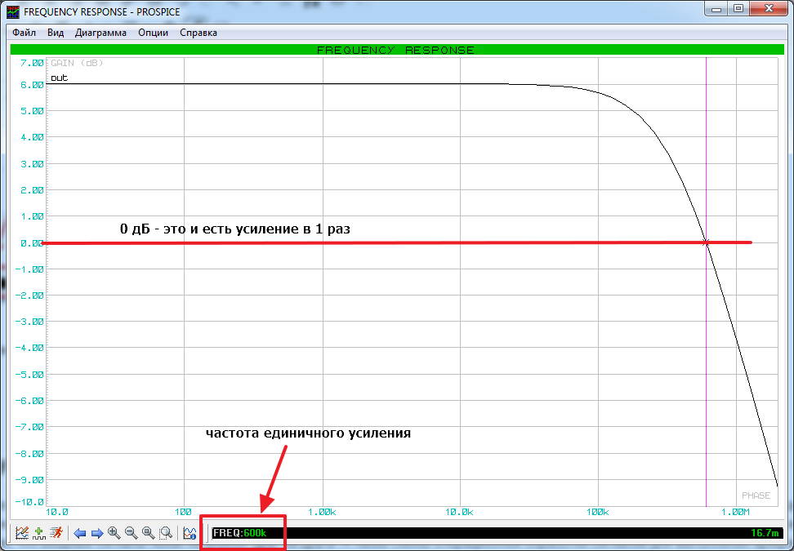The height and width of the screenshot is (551, 794).
Task: Open the Опции menu
Action: coord(154,33)
